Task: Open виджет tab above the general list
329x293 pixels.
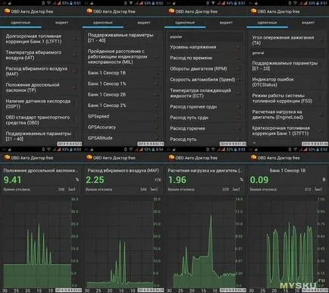Action: click(309, 23)
